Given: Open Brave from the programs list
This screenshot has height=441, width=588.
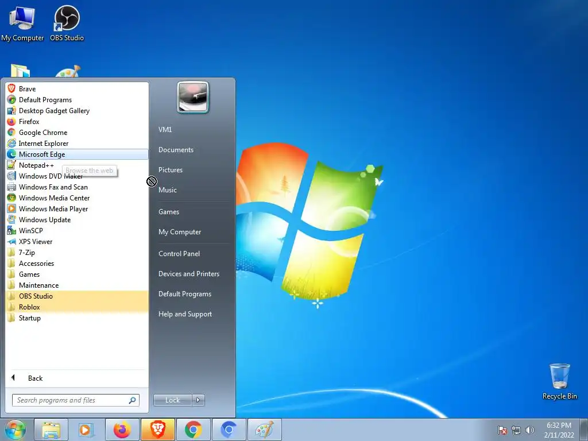Looking at the screenshot, I should coord(77,89).
